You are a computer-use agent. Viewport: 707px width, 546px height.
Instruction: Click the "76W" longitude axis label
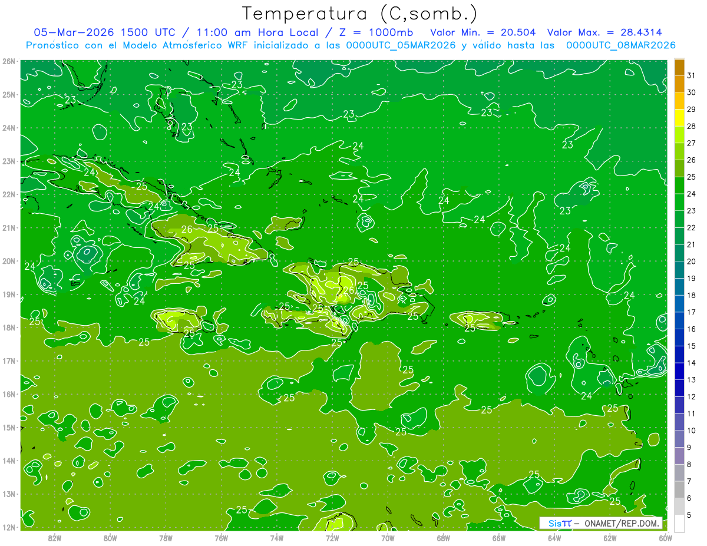(x=221, y=538)
